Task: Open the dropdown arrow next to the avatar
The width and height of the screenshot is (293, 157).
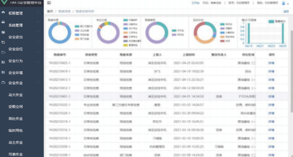Action: point(287,4)
